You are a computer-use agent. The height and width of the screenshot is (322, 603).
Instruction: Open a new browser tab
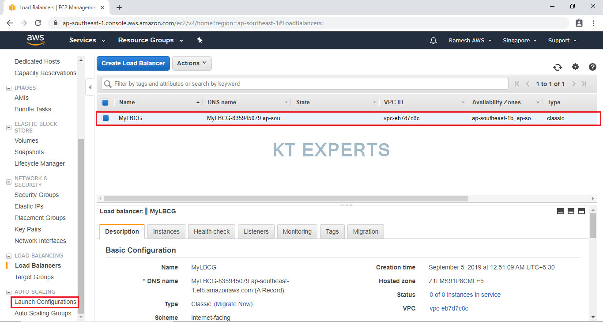point(119,8)
